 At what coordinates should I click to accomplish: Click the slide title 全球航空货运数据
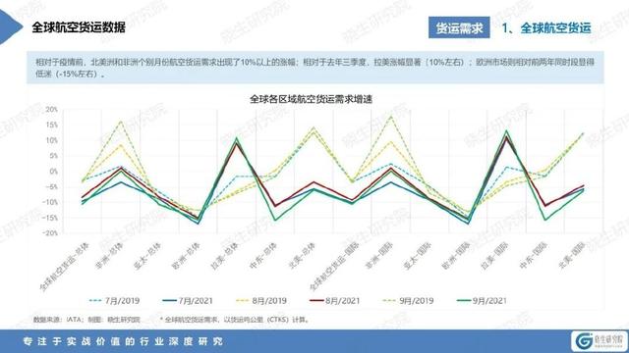[x=79, y=27]
